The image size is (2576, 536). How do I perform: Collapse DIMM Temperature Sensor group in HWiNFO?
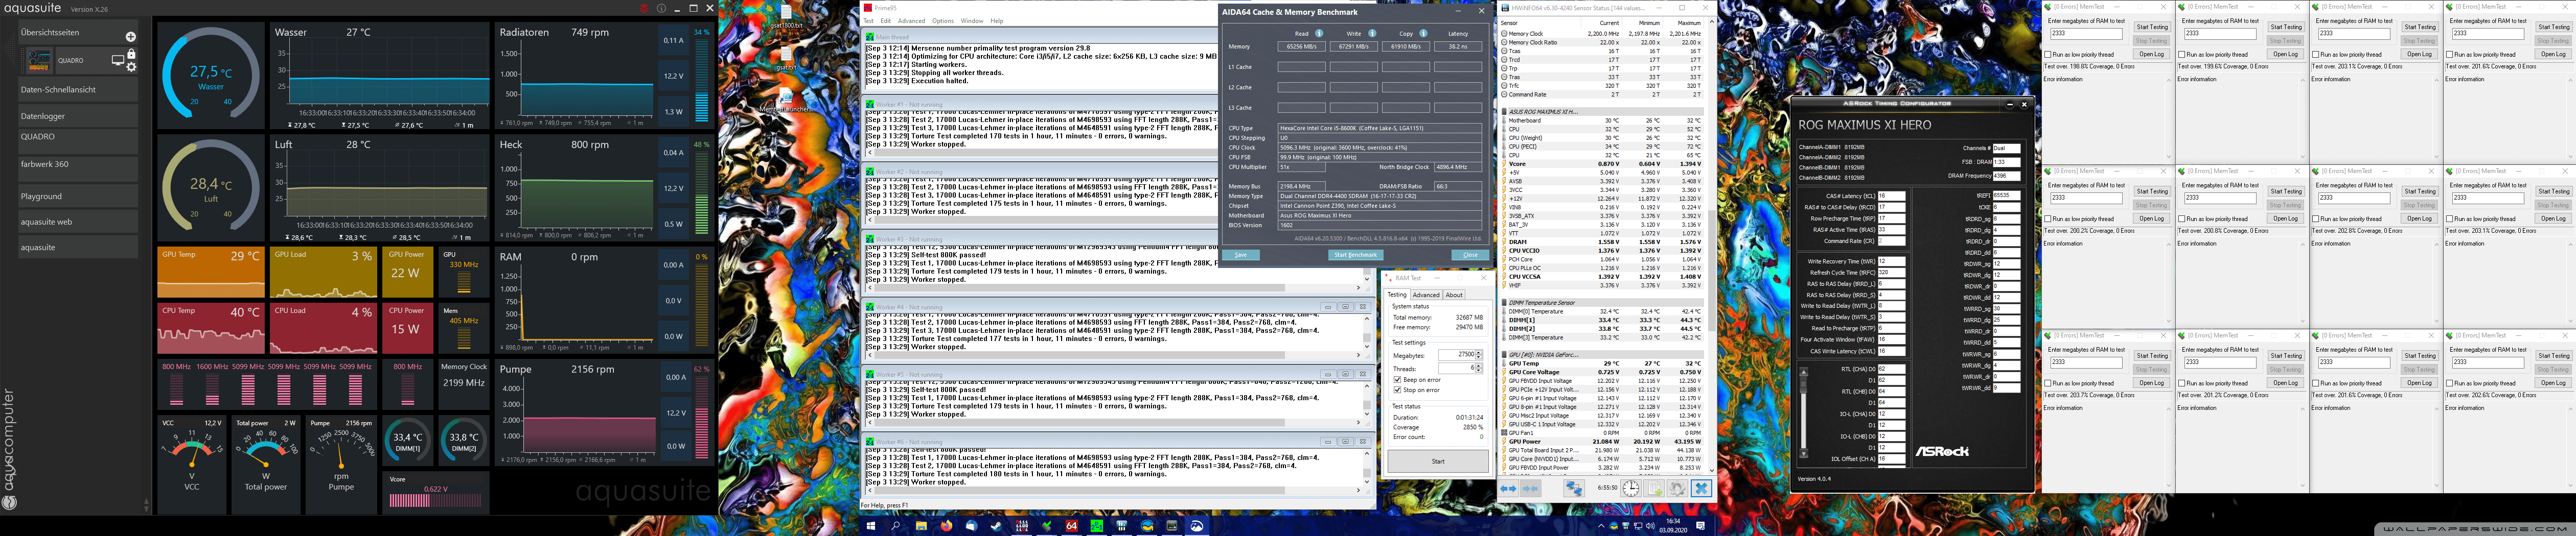click(1504, 302)
